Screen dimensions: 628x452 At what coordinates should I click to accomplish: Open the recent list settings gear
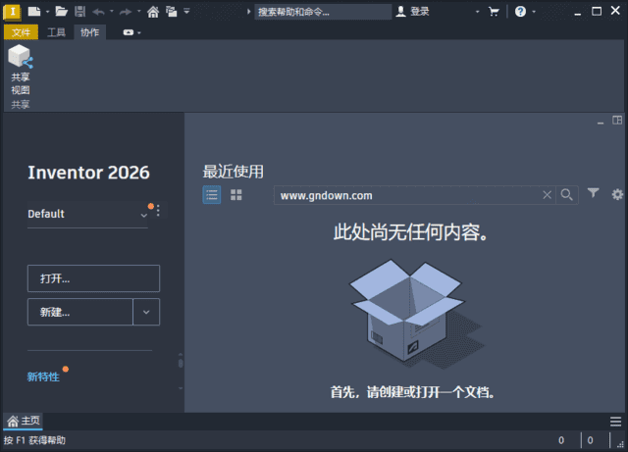(617, 194)
